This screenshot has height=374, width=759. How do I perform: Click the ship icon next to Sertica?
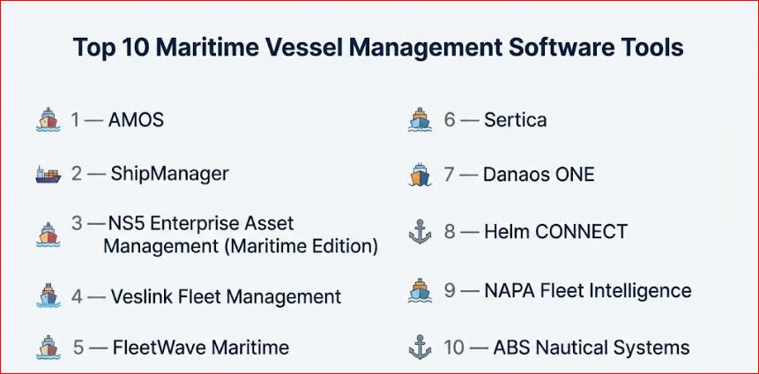(x=420, y=120)
